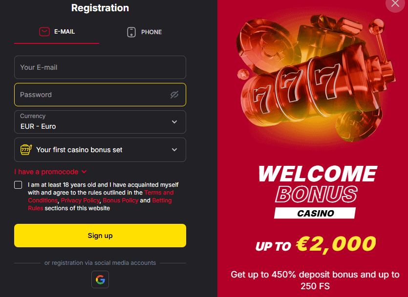This screenshot has width=408, height=297.
Task: Open the Bonus Policy link
Action: pyautogui.click(x=120, y=200)
